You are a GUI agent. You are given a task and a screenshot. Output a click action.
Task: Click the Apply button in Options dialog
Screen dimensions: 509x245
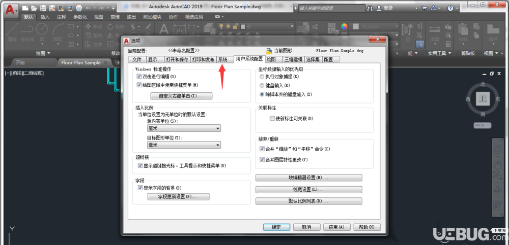coord(336,227)
